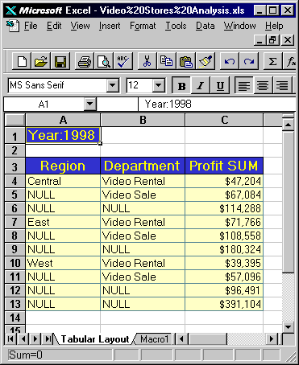Click the horizontal scrollbar right arrow
Image resolution: width=299 pixels, height=365 pixels.
272,339
